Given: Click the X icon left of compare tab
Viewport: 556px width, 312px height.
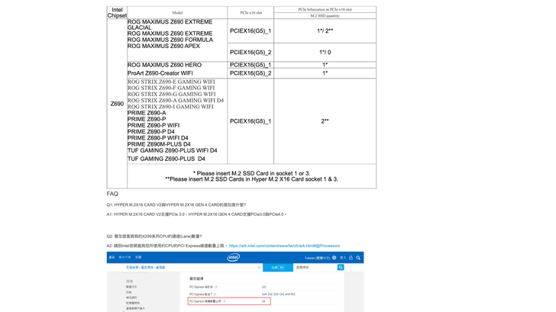Looking at the screenshot, I should 259,268.
